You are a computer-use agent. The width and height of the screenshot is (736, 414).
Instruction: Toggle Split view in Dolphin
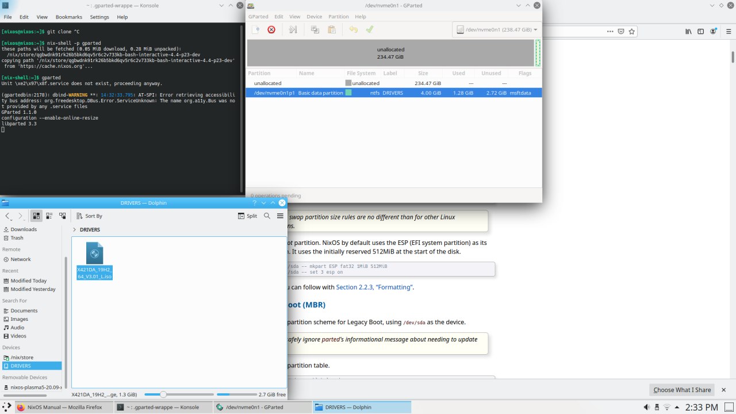pyautogui.click(x=247, y=216)
